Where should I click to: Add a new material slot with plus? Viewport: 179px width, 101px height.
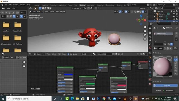pyautogui.click(x=176, y=33)
